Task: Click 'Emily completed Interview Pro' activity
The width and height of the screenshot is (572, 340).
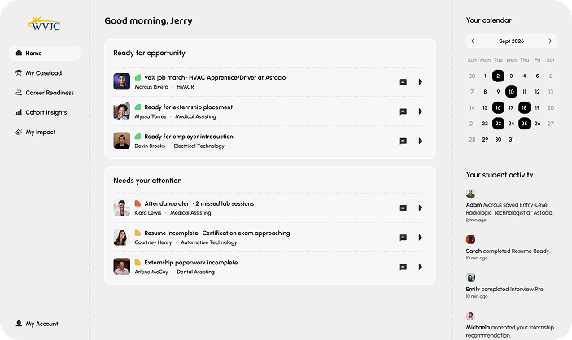Action: (x=505, y=290)
